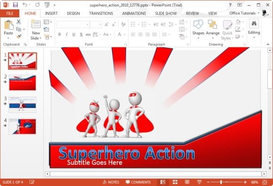
Task: Open the Numbering dropdown arrow
Action: click(x=149, y=25)
